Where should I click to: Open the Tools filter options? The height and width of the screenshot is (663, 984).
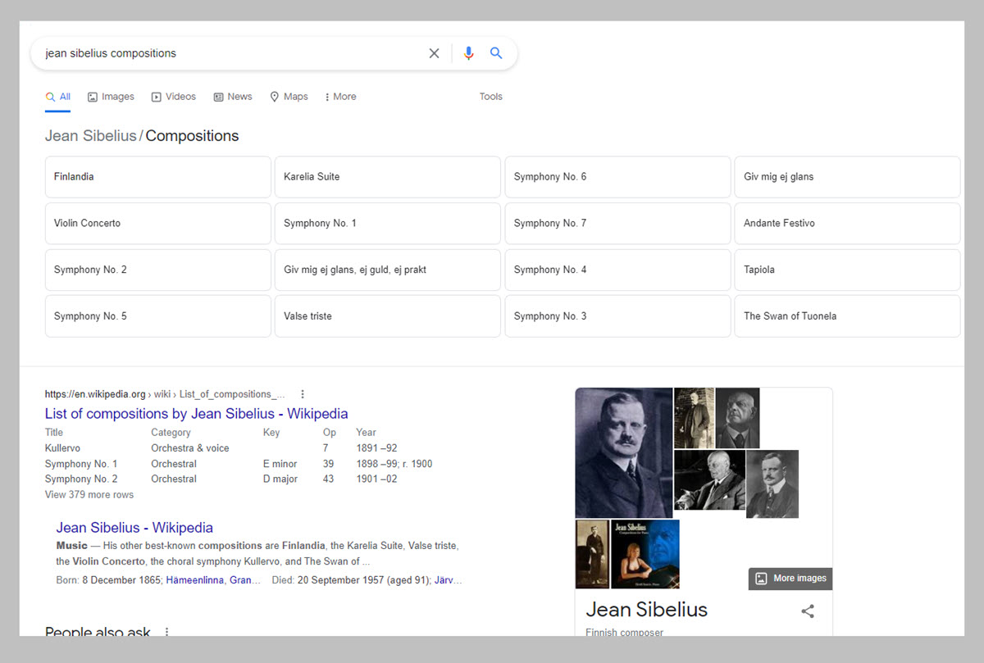point(490,97)
